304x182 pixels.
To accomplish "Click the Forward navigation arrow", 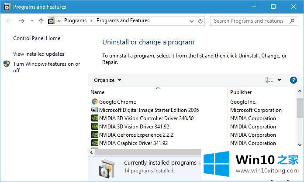I will 21,21.
